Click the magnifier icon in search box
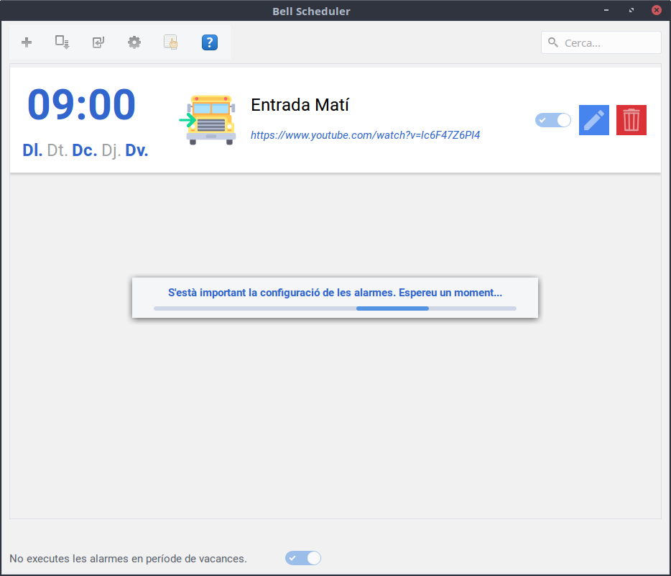 pyautogui.click(x=553, y=42)
